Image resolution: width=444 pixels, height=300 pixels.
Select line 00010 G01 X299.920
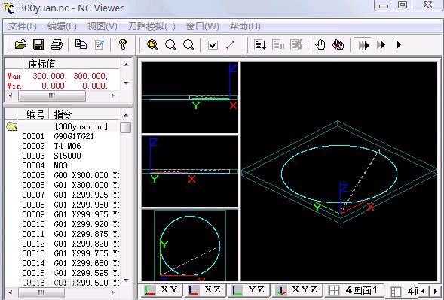(x=63, y=224)
